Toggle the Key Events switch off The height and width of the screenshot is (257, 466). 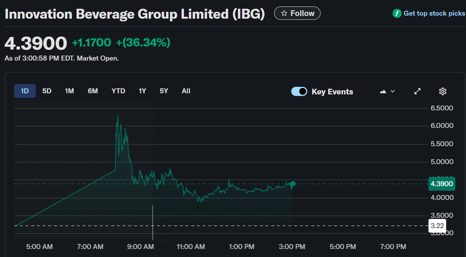[x=299, y=91]
